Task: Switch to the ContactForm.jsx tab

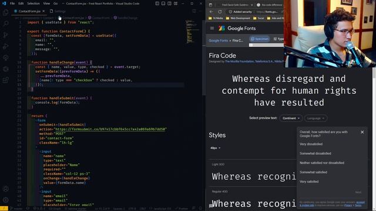Action: coord(29,11)
